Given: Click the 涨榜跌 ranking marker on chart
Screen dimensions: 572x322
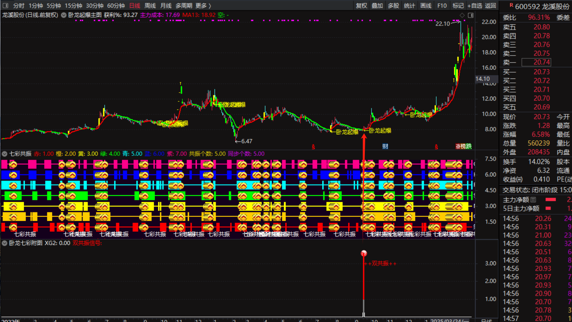Looking at the screenshot, I should coord(464,147).
